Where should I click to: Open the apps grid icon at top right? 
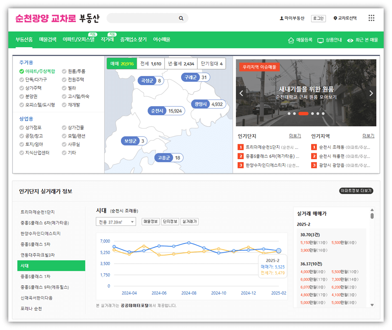tap(371, 18)
